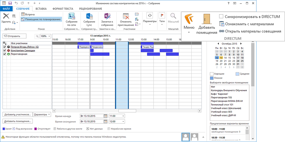Expand the start time 11:00 dropdown
Image resolution: width=285 pixels, height=142 pixels.
tap(123, 116)
